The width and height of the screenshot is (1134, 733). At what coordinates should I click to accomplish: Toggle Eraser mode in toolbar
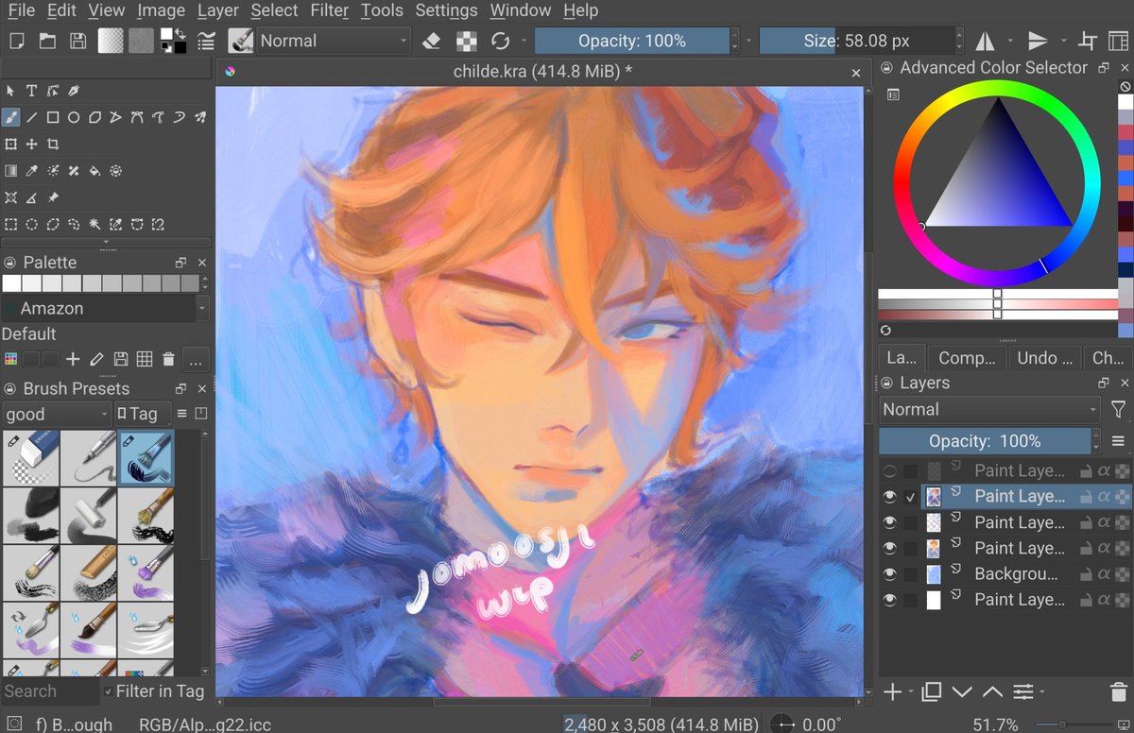tap(431, 41)
